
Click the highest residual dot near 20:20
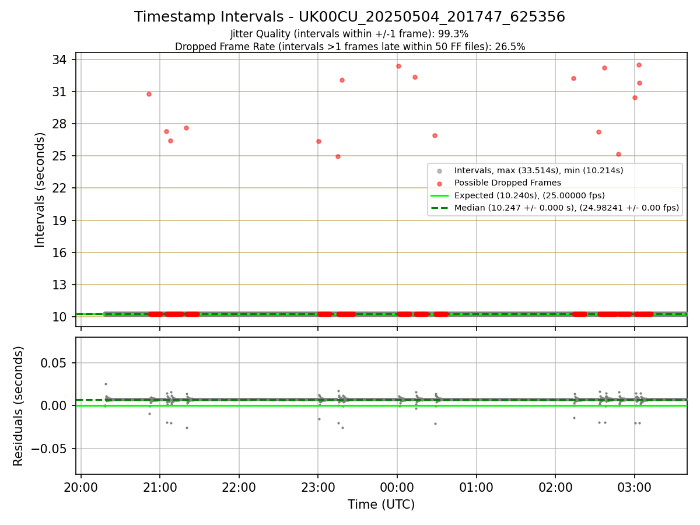[x=106, y=384]
